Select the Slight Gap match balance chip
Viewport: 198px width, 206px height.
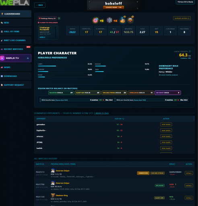[88, 93]
